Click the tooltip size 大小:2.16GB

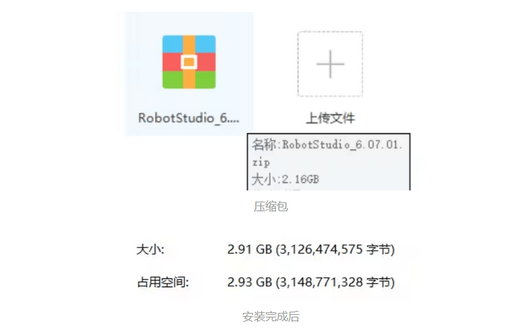(x=285, y=180)
